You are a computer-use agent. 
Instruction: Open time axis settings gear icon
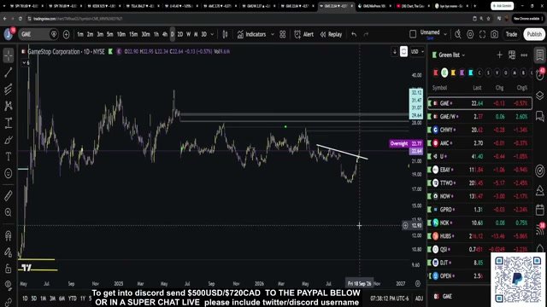pyautogui.click(x=418, y=283)
